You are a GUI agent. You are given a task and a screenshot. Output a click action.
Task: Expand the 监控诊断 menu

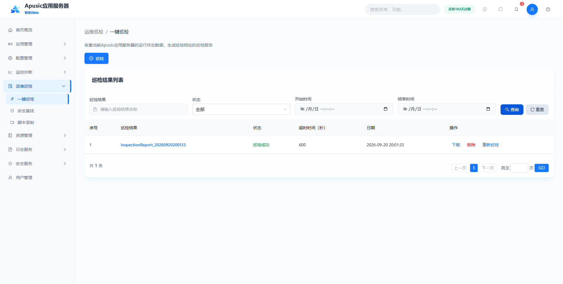pos(38,72)
